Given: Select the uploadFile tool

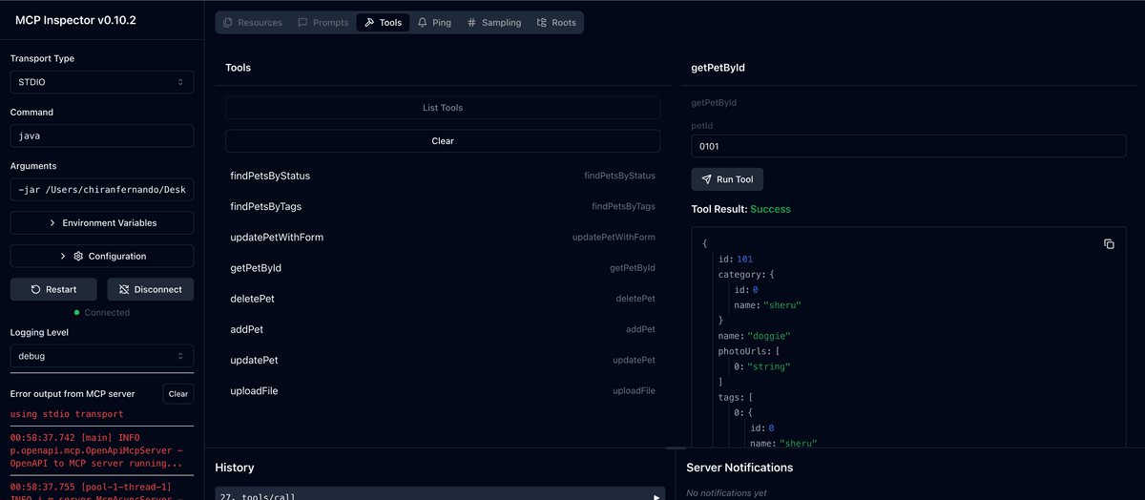Looking at the screenshot, I should [443, 391].
